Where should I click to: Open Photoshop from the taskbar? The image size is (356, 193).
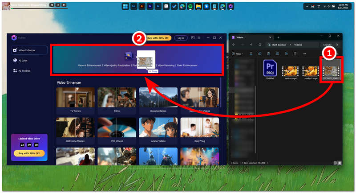pos(158,6)
